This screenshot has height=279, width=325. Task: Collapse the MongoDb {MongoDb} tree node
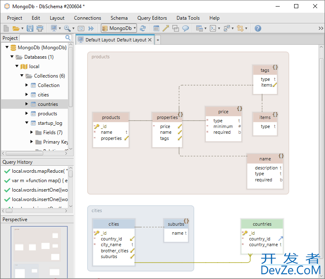7,47
